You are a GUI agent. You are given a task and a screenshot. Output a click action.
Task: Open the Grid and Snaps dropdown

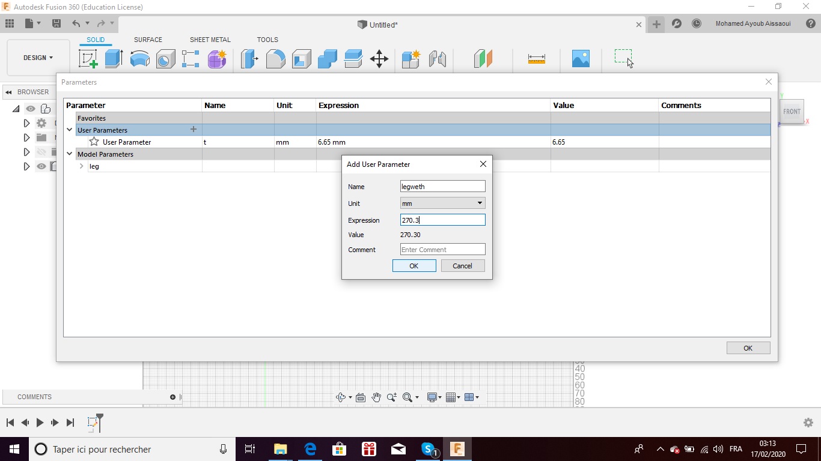coord(453,397)
